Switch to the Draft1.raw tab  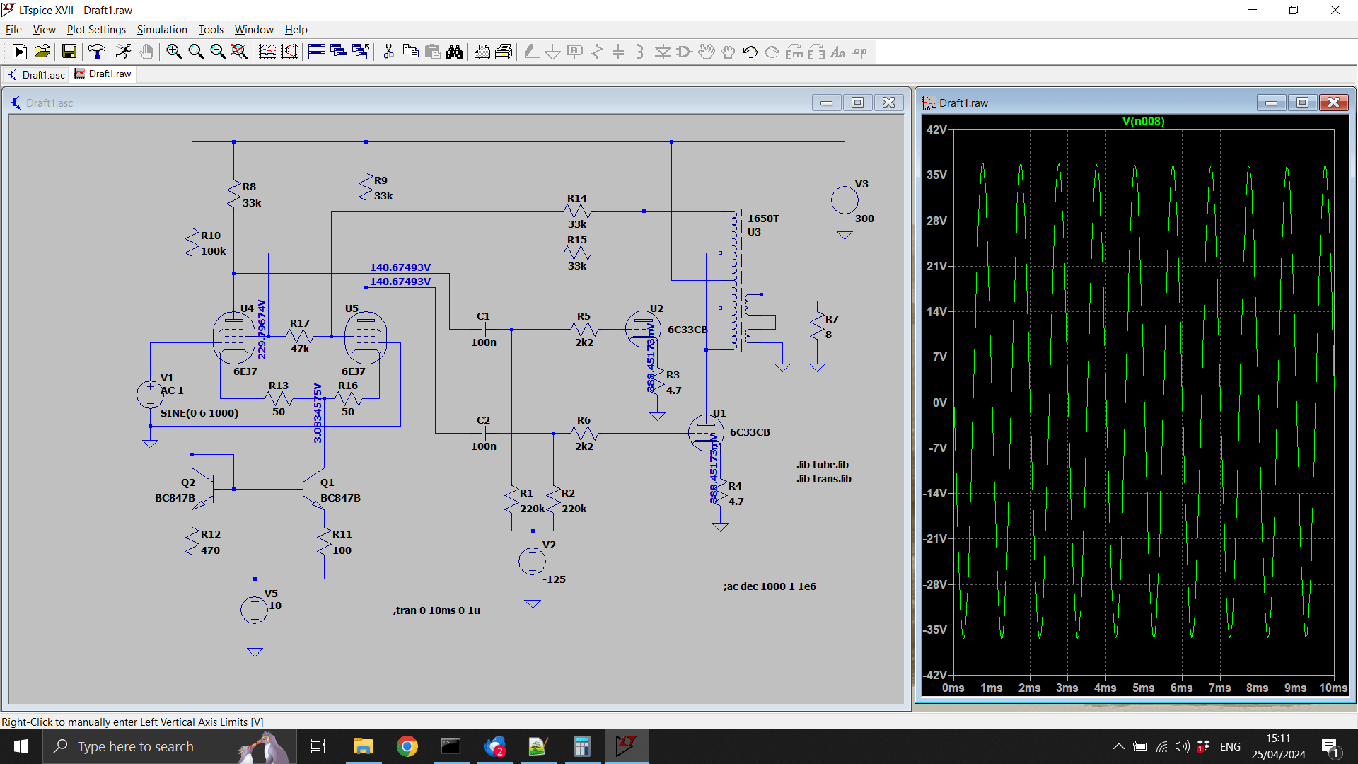(103, 74)
